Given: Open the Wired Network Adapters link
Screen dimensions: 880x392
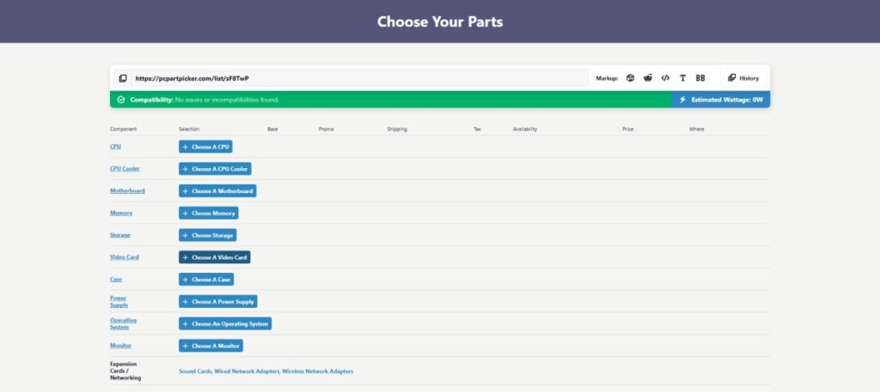Looking at the screenshot, I should pyautogui.click(x=247, y=371).
